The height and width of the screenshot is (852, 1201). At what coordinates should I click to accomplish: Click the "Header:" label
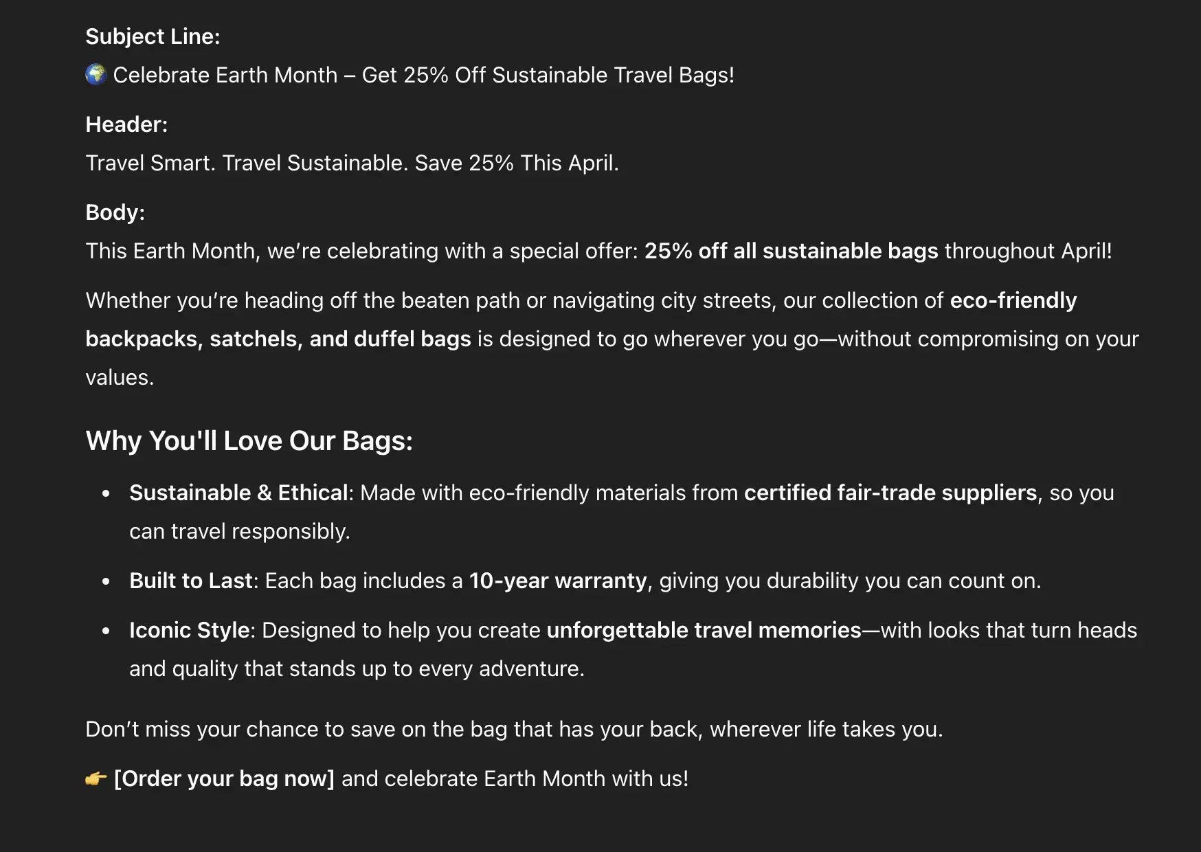click(126, 124)
